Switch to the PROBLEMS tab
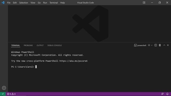Image resolution: width=171 pixels, height=96 pixels. (28, 45)
